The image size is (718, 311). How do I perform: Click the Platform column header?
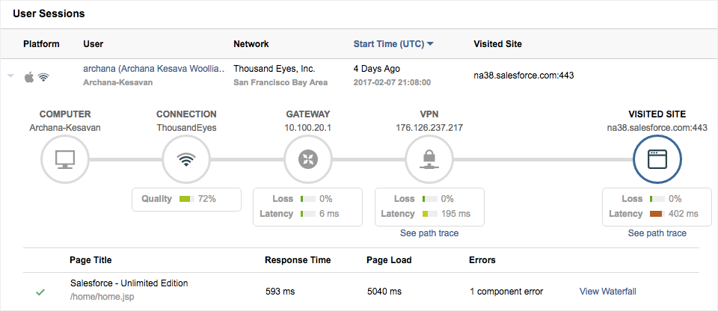(x=41, y=44)
